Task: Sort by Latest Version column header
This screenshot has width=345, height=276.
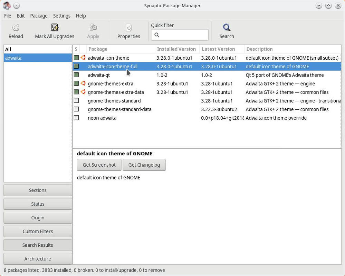Action: tap(222, 49)
